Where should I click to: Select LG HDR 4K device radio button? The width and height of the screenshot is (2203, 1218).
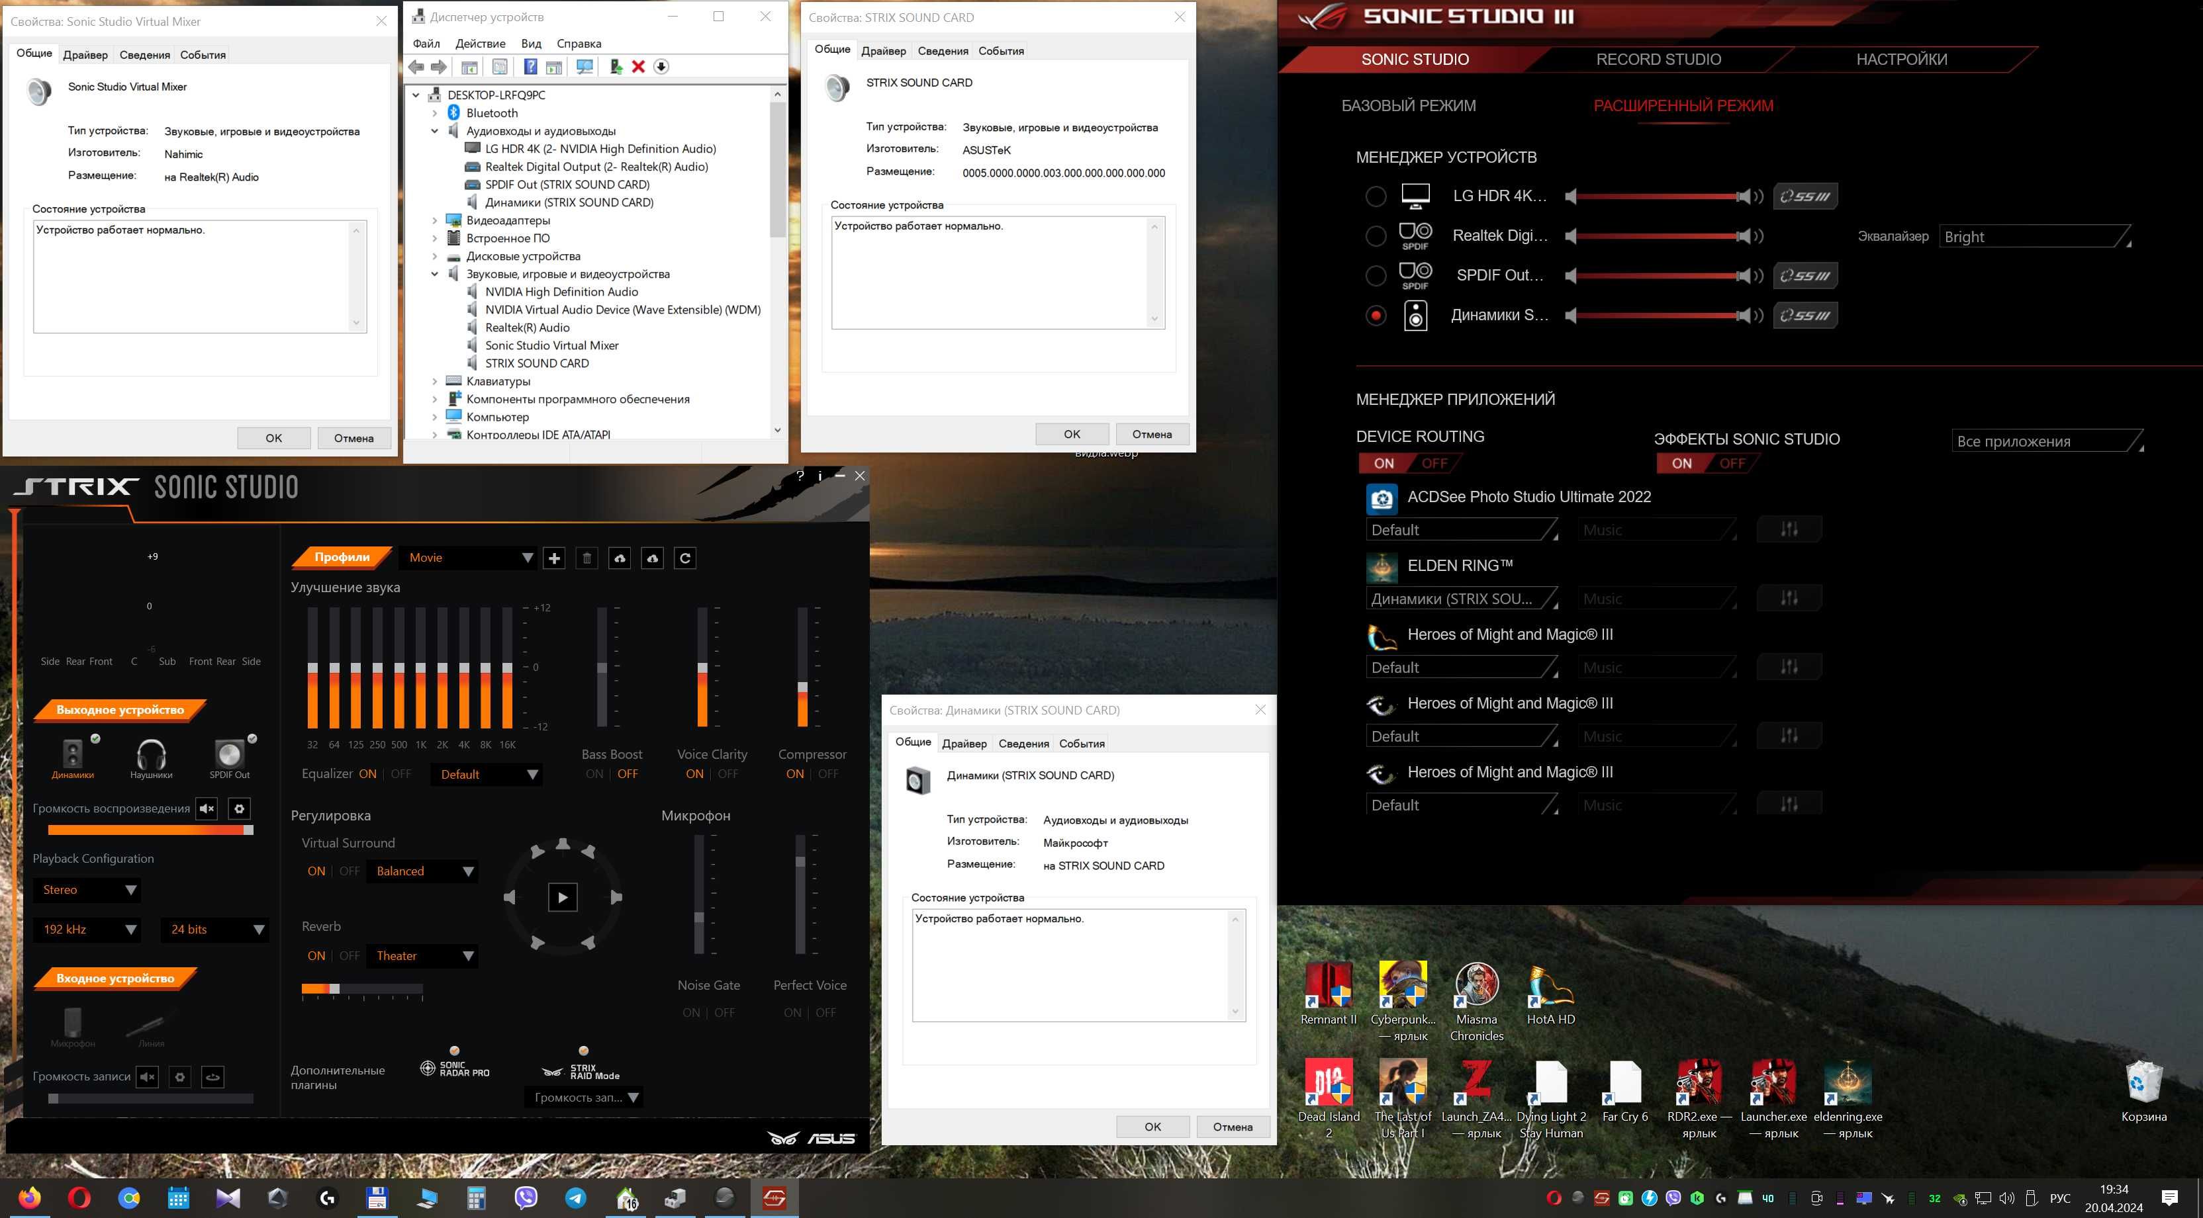click(1375, 196)
